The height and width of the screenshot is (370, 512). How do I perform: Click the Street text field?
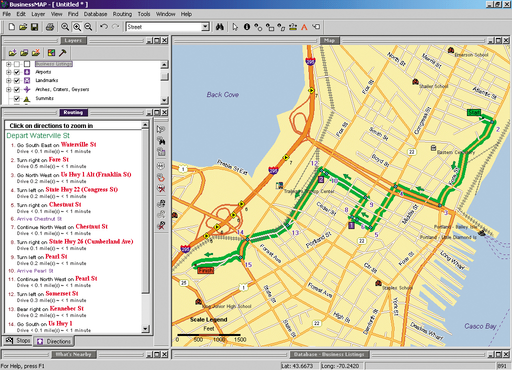pos(164,27)
